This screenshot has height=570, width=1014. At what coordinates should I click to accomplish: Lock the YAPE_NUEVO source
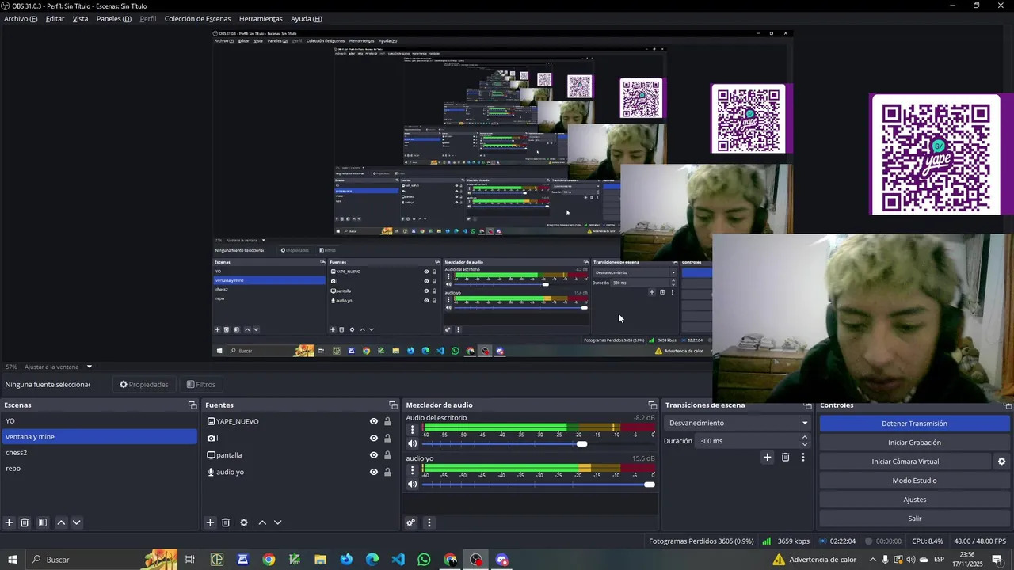(x=387, y=421)
